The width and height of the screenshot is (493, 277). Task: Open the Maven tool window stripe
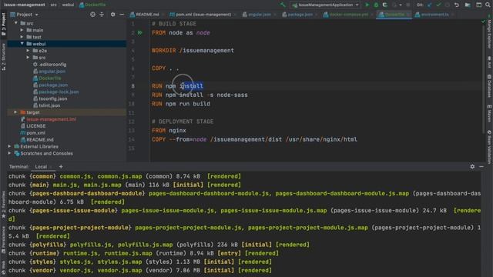coord(489,114)
